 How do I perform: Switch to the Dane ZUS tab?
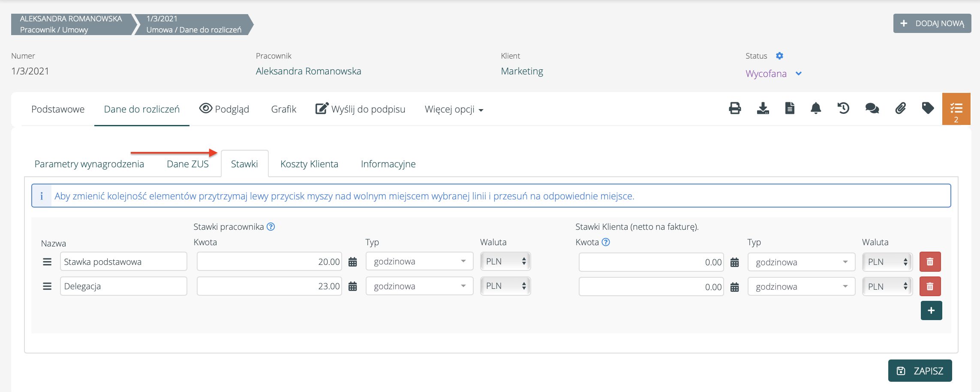pos(187,164)
